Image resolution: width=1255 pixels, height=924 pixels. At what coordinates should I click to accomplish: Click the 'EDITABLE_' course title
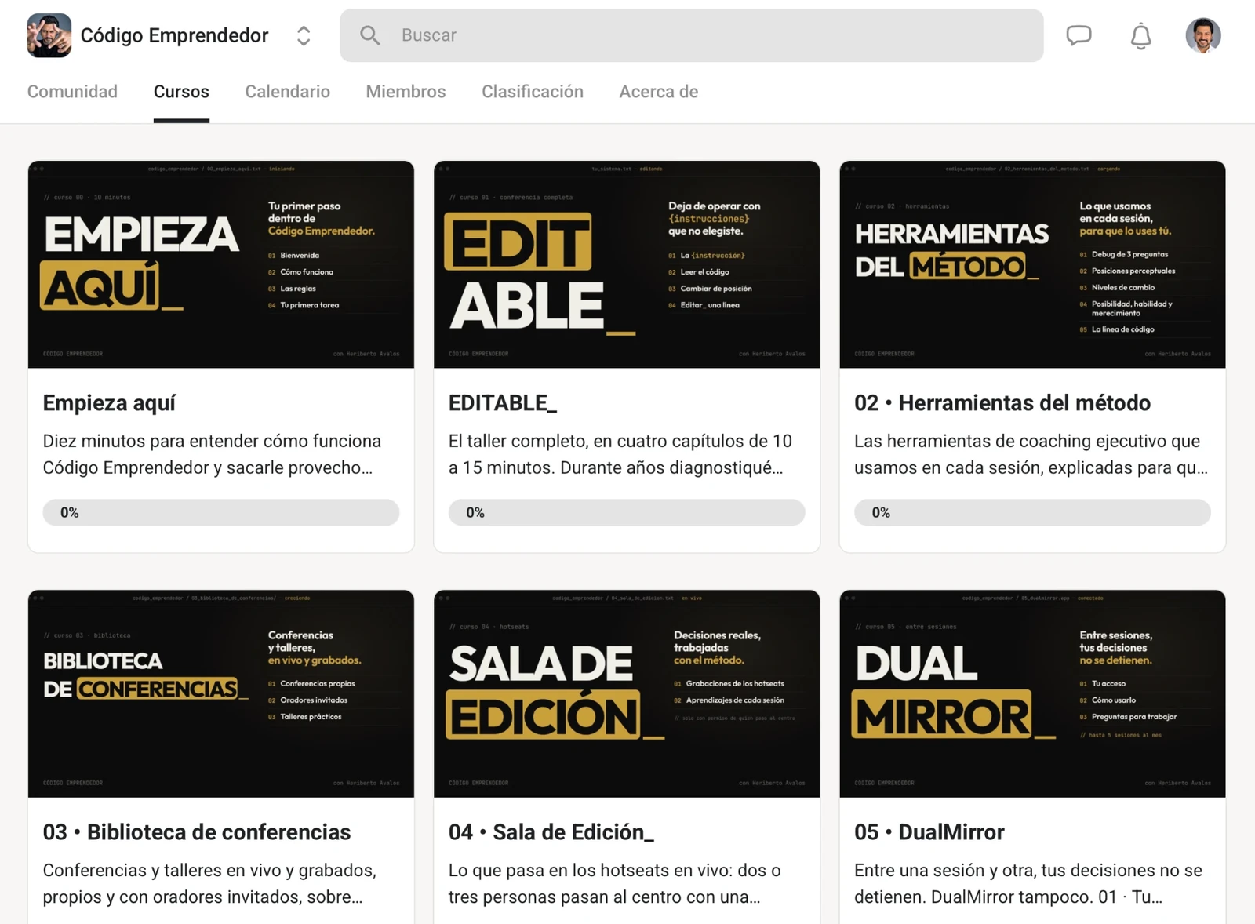coord(503,403)
